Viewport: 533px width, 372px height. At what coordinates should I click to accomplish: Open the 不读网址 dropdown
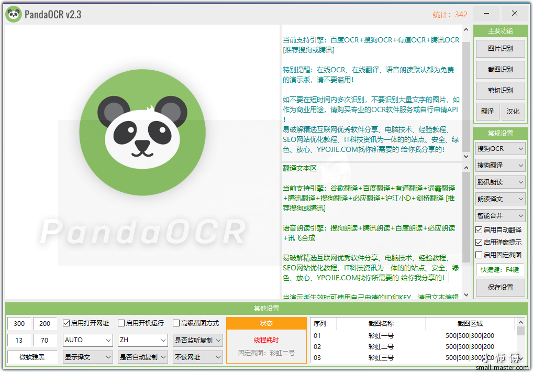pyautogui.click(x=198, y=357)
